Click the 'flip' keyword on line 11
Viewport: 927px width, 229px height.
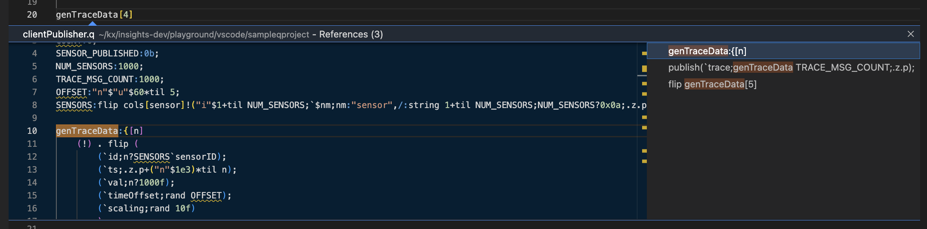point(118,144)
